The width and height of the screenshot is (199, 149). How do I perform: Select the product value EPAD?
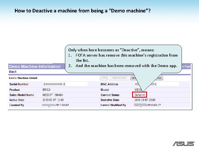(46, 90)
